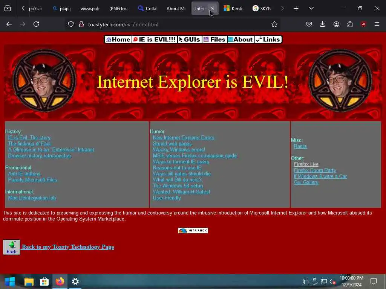Viewport: 386px width, 289px height.
Task: Open the Enterprise Intranet glimpse link
Action: pos(51,150)
